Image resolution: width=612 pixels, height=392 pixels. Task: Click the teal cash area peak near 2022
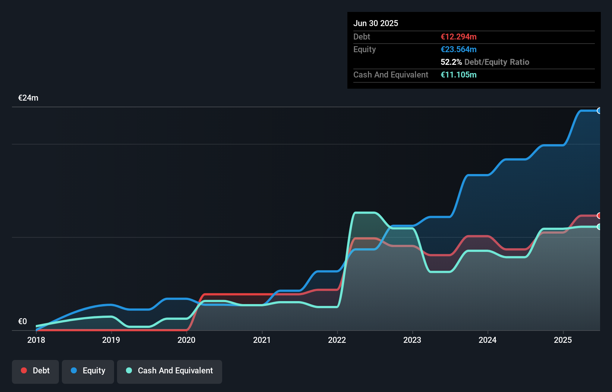365,224
